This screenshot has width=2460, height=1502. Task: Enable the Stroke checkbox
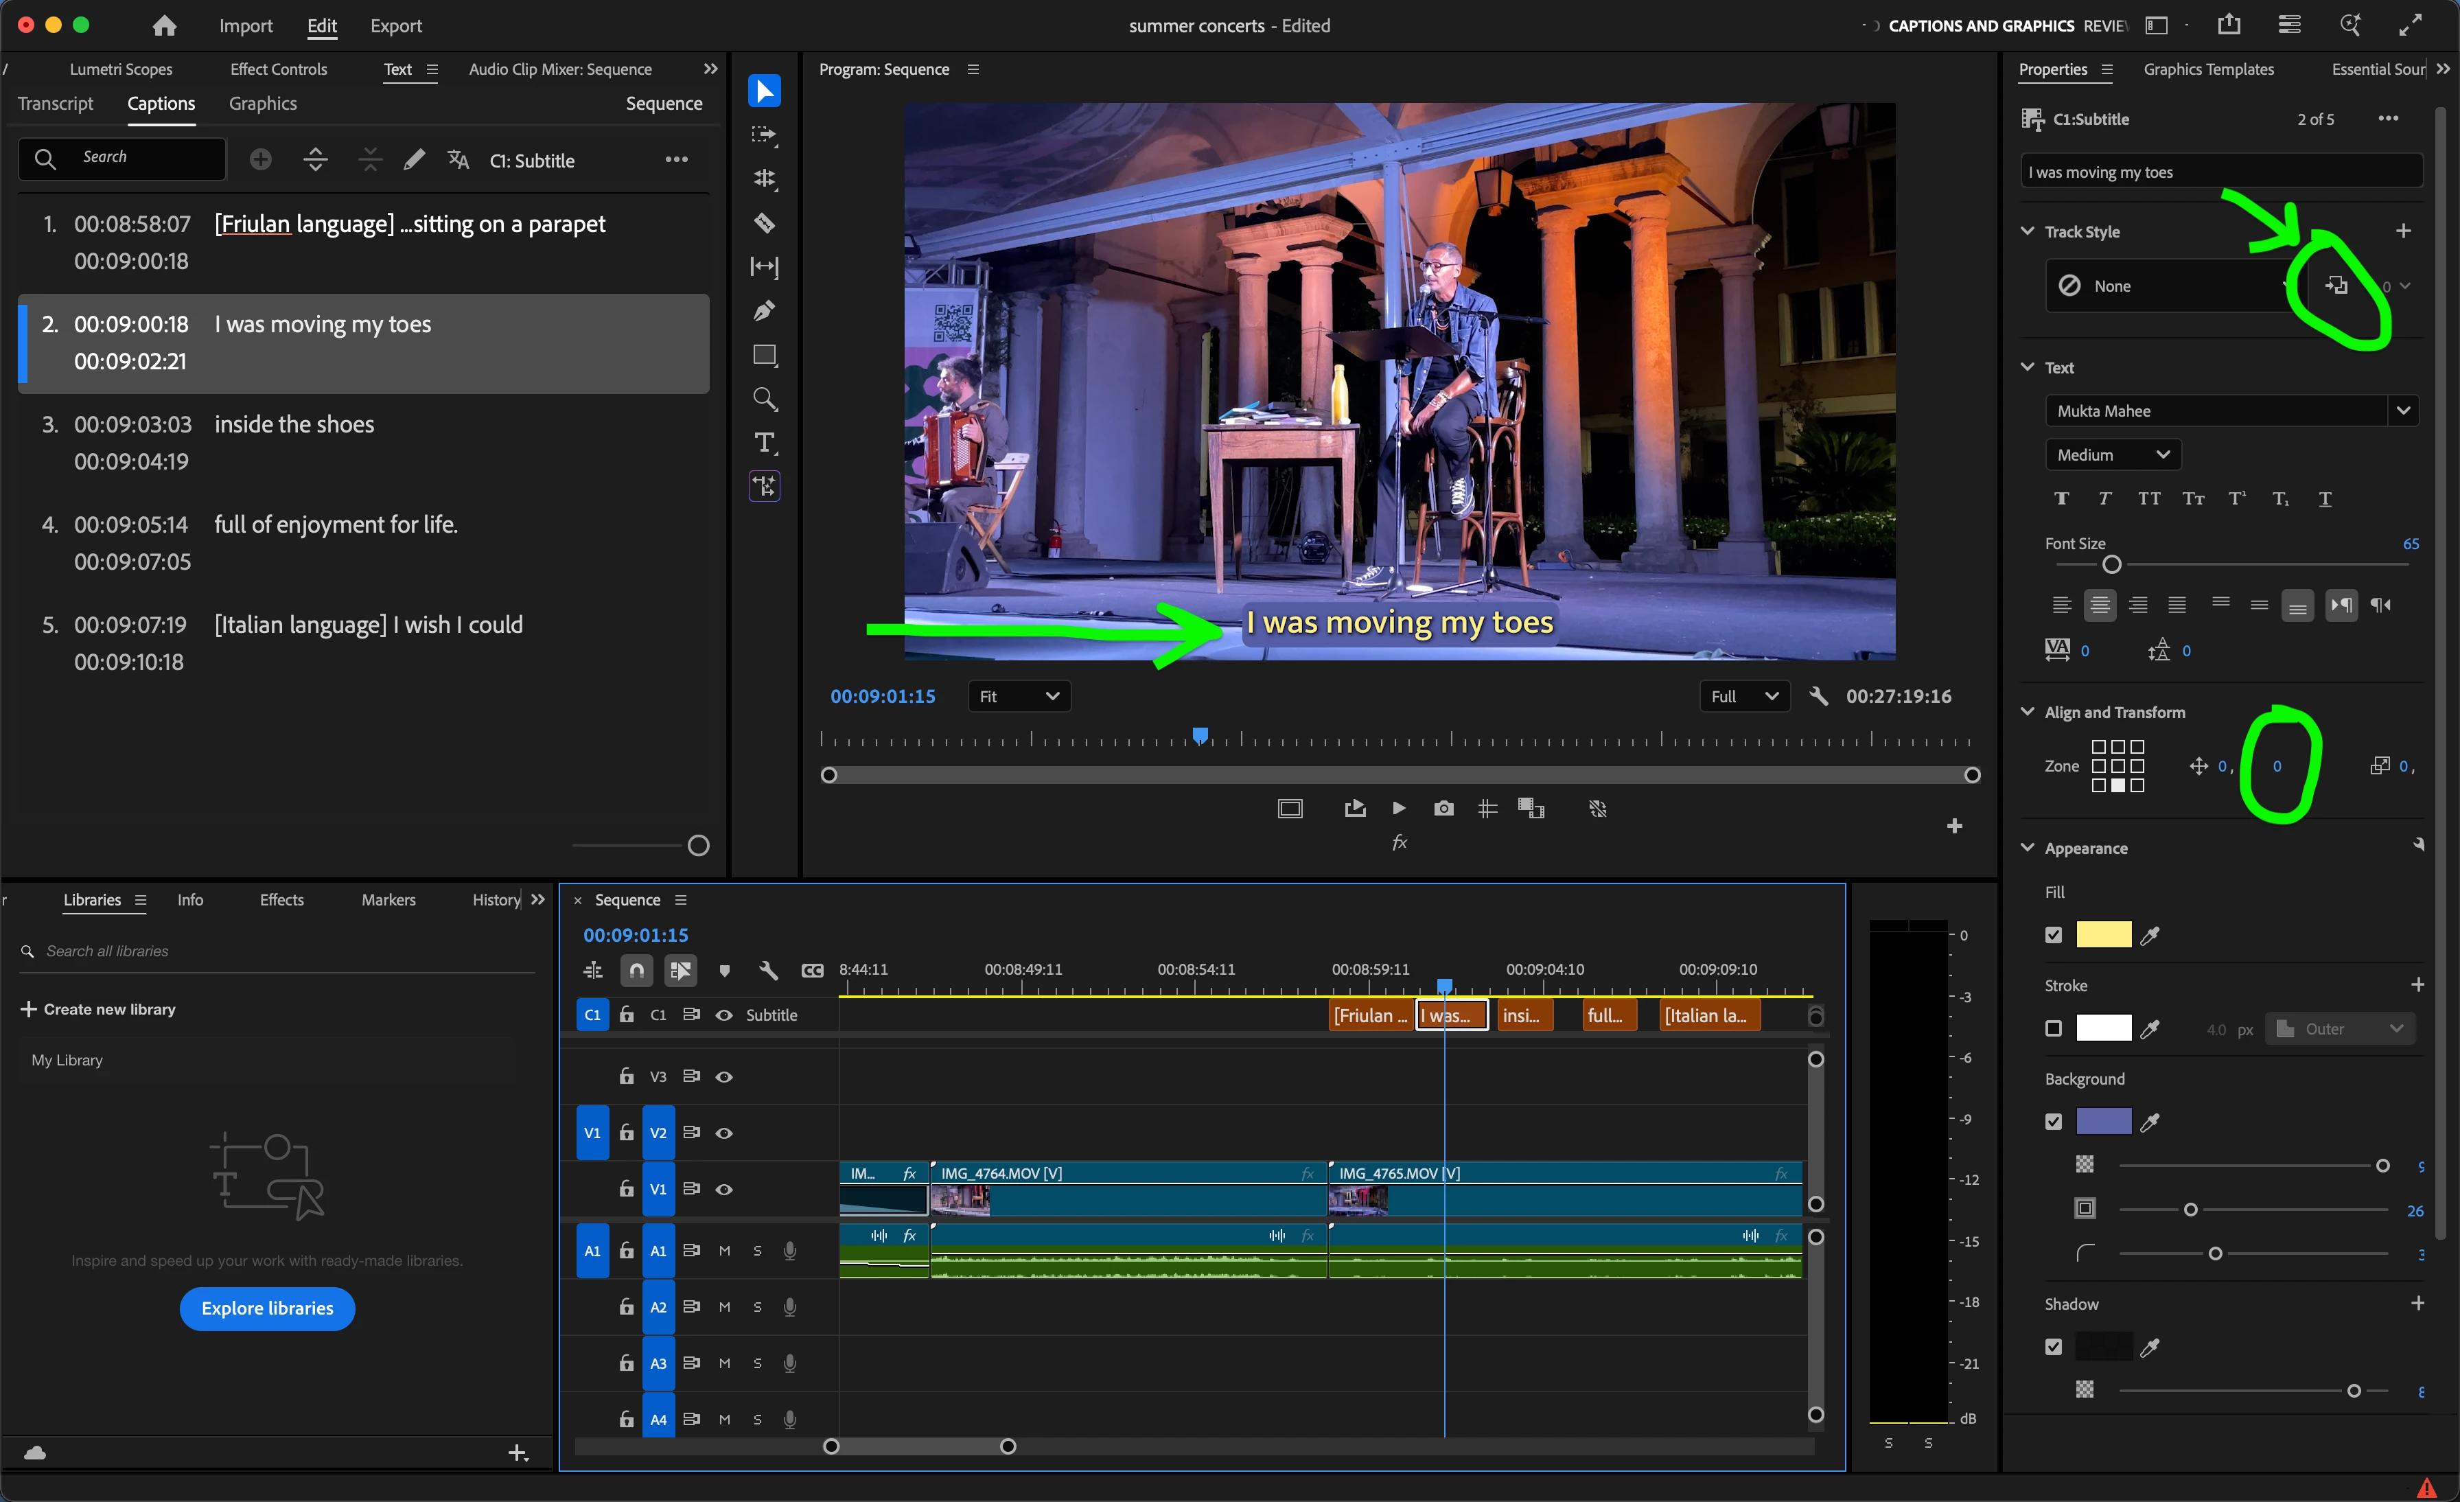[x=2053, y=1028]
